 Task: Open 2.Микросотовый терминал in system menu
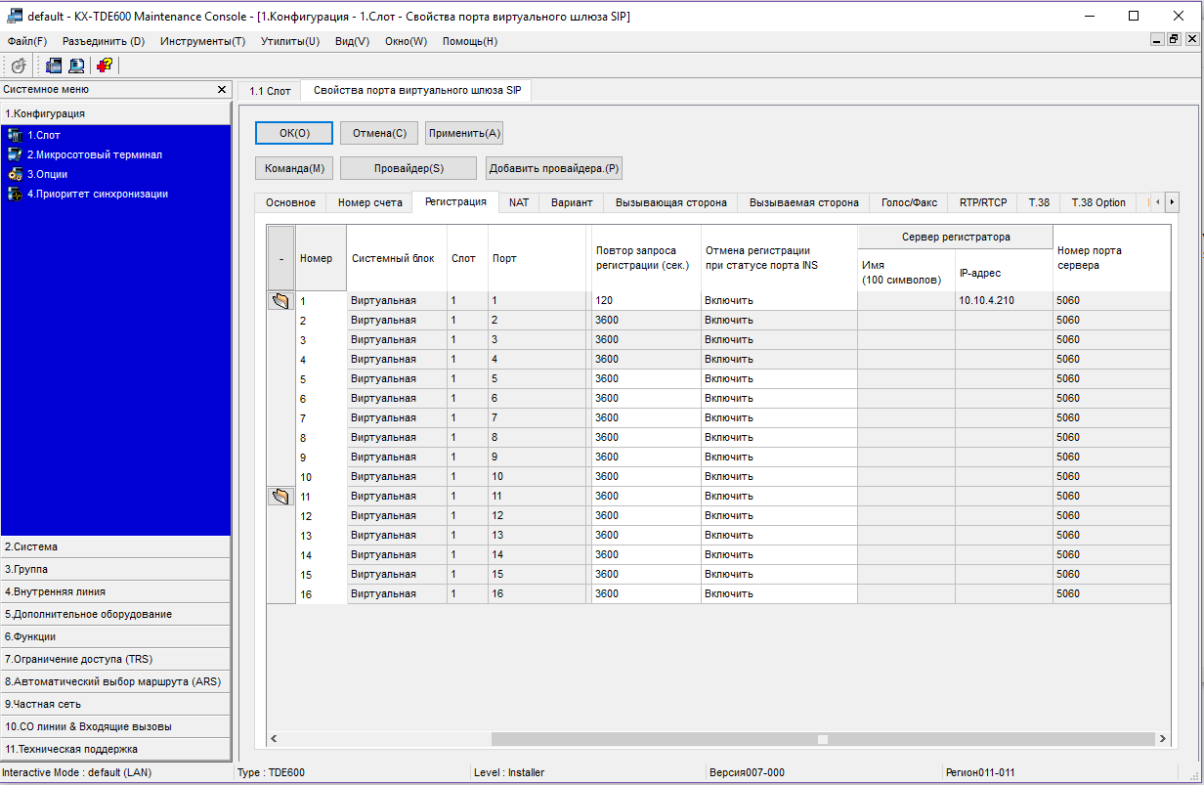(x=94, y=154)
